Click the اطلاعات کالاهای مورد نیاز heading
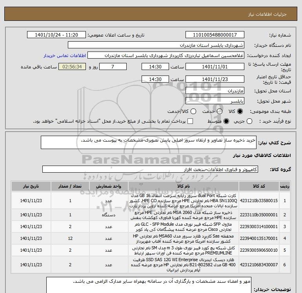Viewport: 302px width, 293px height. [x=262, y=155]
